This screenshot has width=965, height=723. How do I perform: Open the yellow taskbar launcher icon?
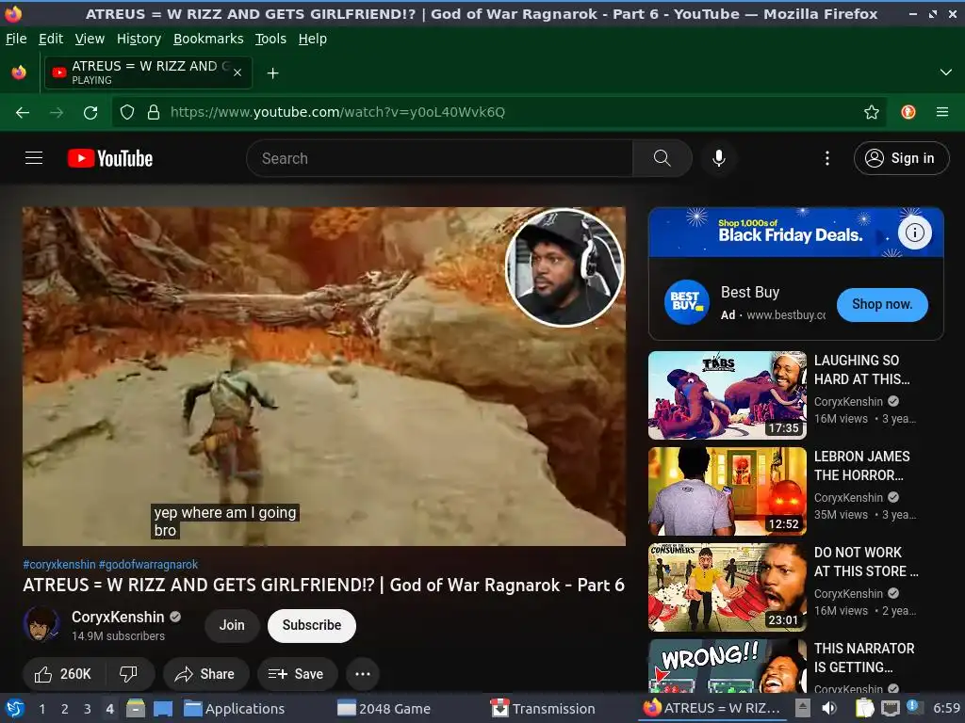[x=136, y=708]
